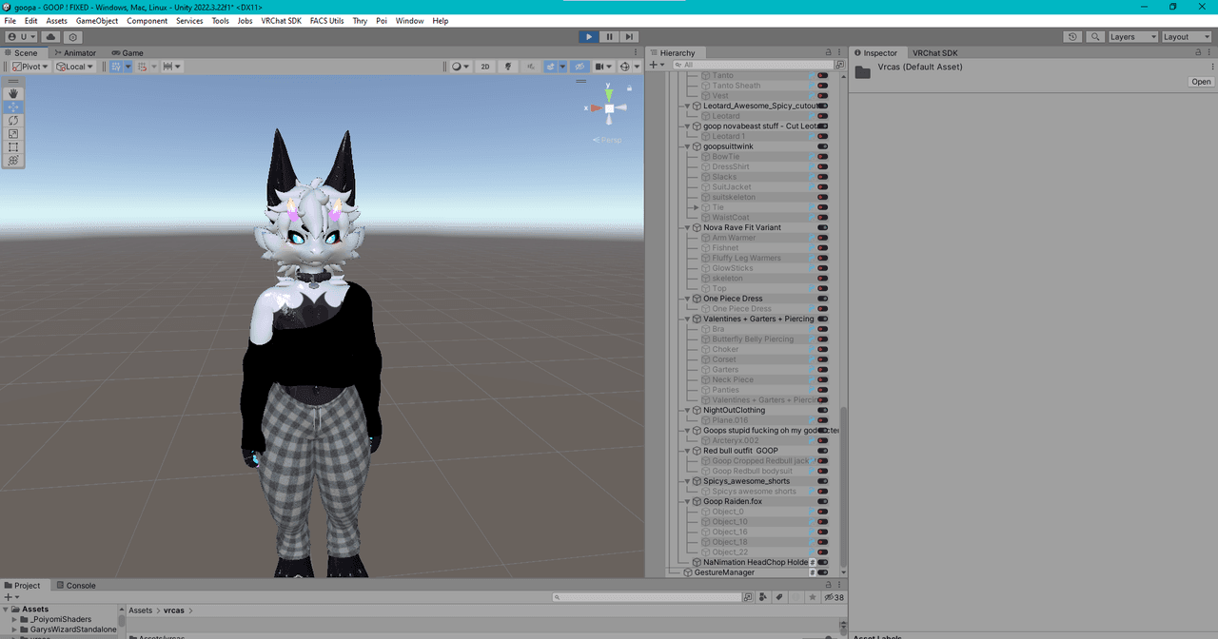1218x639 pixels.
Task: Click the scene orientation gizmo
Action: [609, 108]
